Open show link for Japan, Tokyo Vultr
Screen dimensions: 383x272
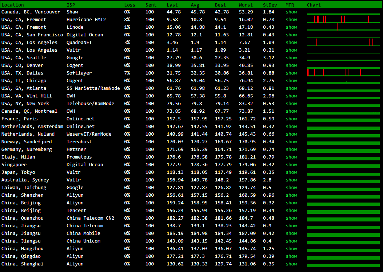coord(291,172)
